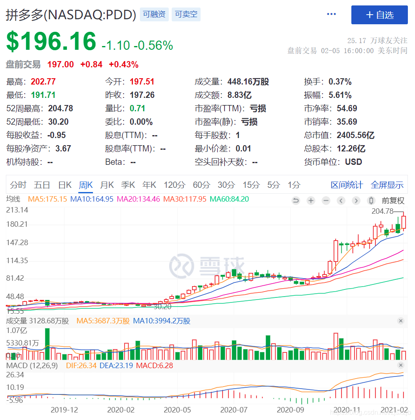The width and height of the screenshot is (415, 420).
Task: Click the stock title 拼多多(NASDAQ:PDD)
Action: coord(71,15)
